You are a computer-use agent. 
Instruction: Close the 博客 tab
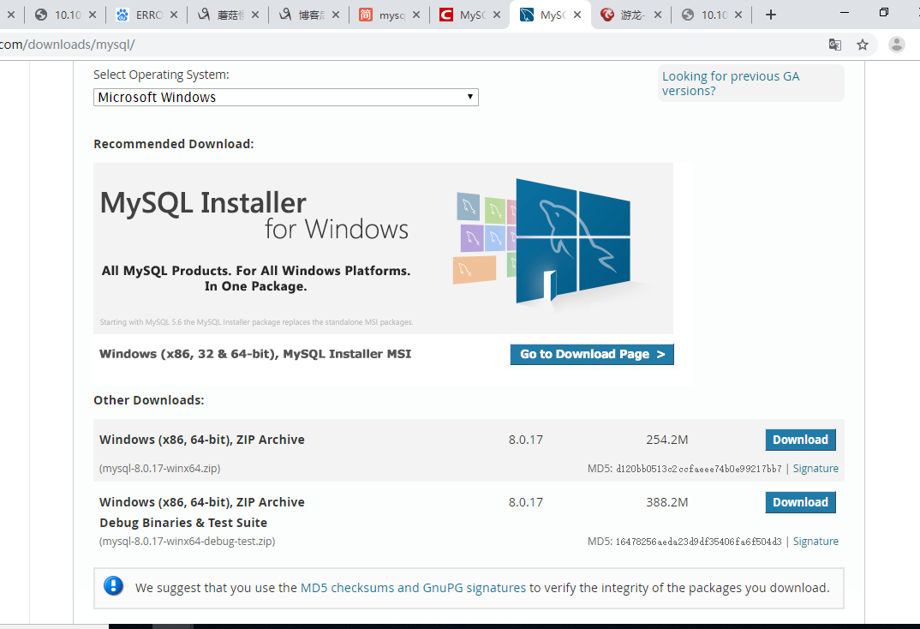[336, 15]
